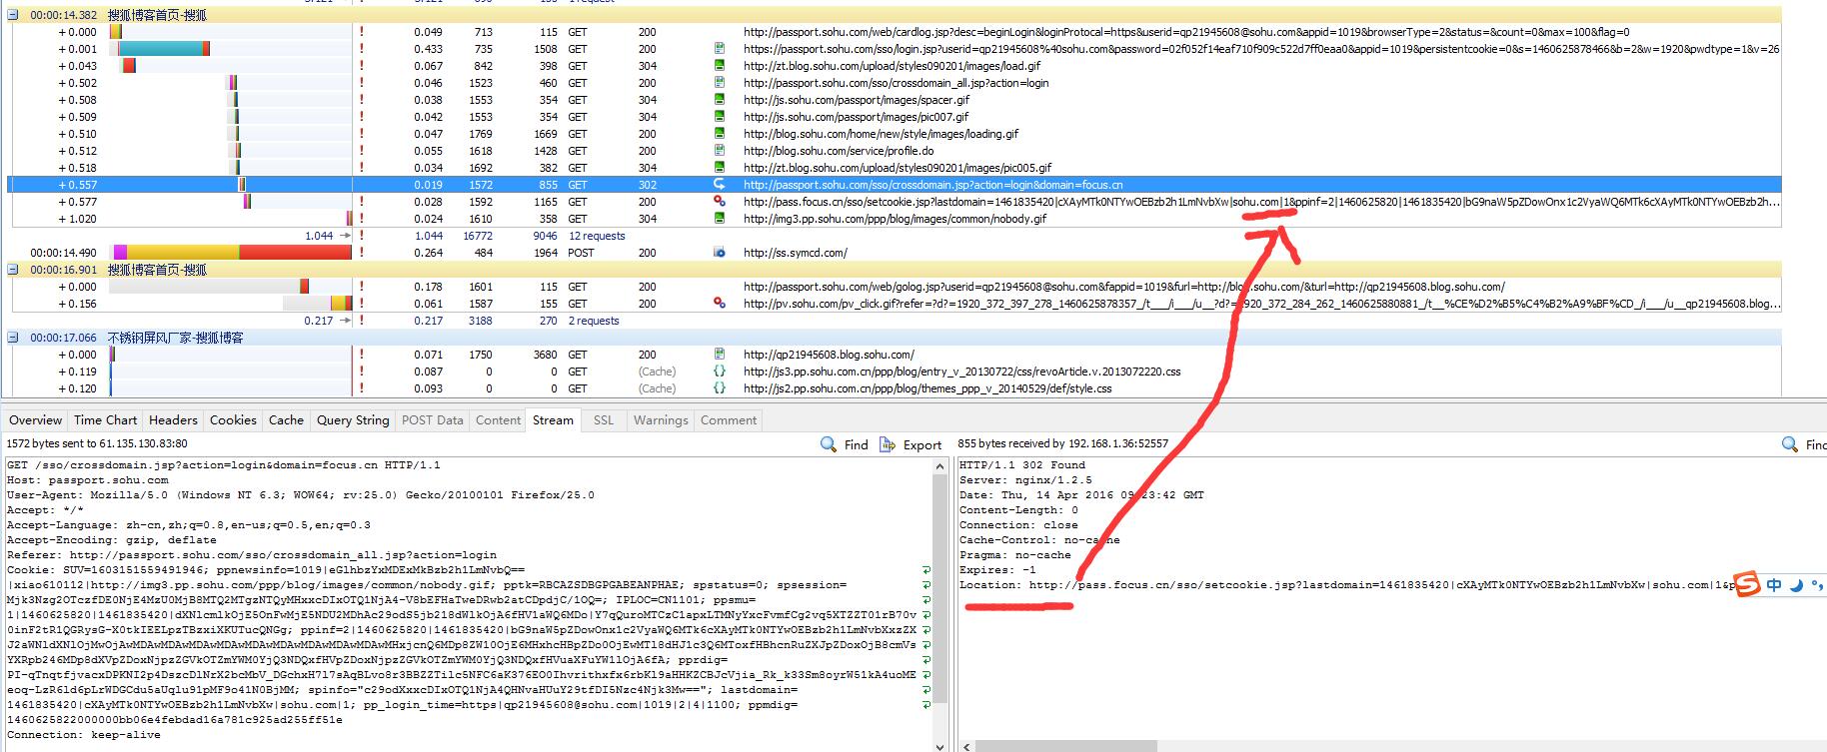Click the image icon of the nobody.gif request
This screenshot has height=752, width=1827.
[719, 219]
